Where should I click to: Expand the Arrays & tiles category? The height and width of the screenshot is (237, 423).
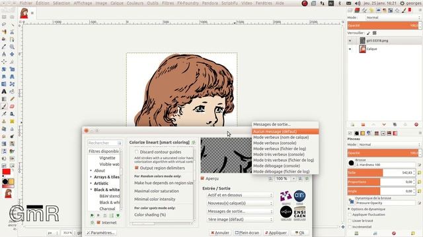click(x=91, y=177)
